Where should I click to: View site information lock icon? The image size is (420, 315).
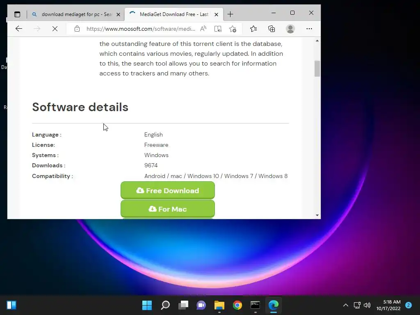pyautogui.click(x=77, y=29)
